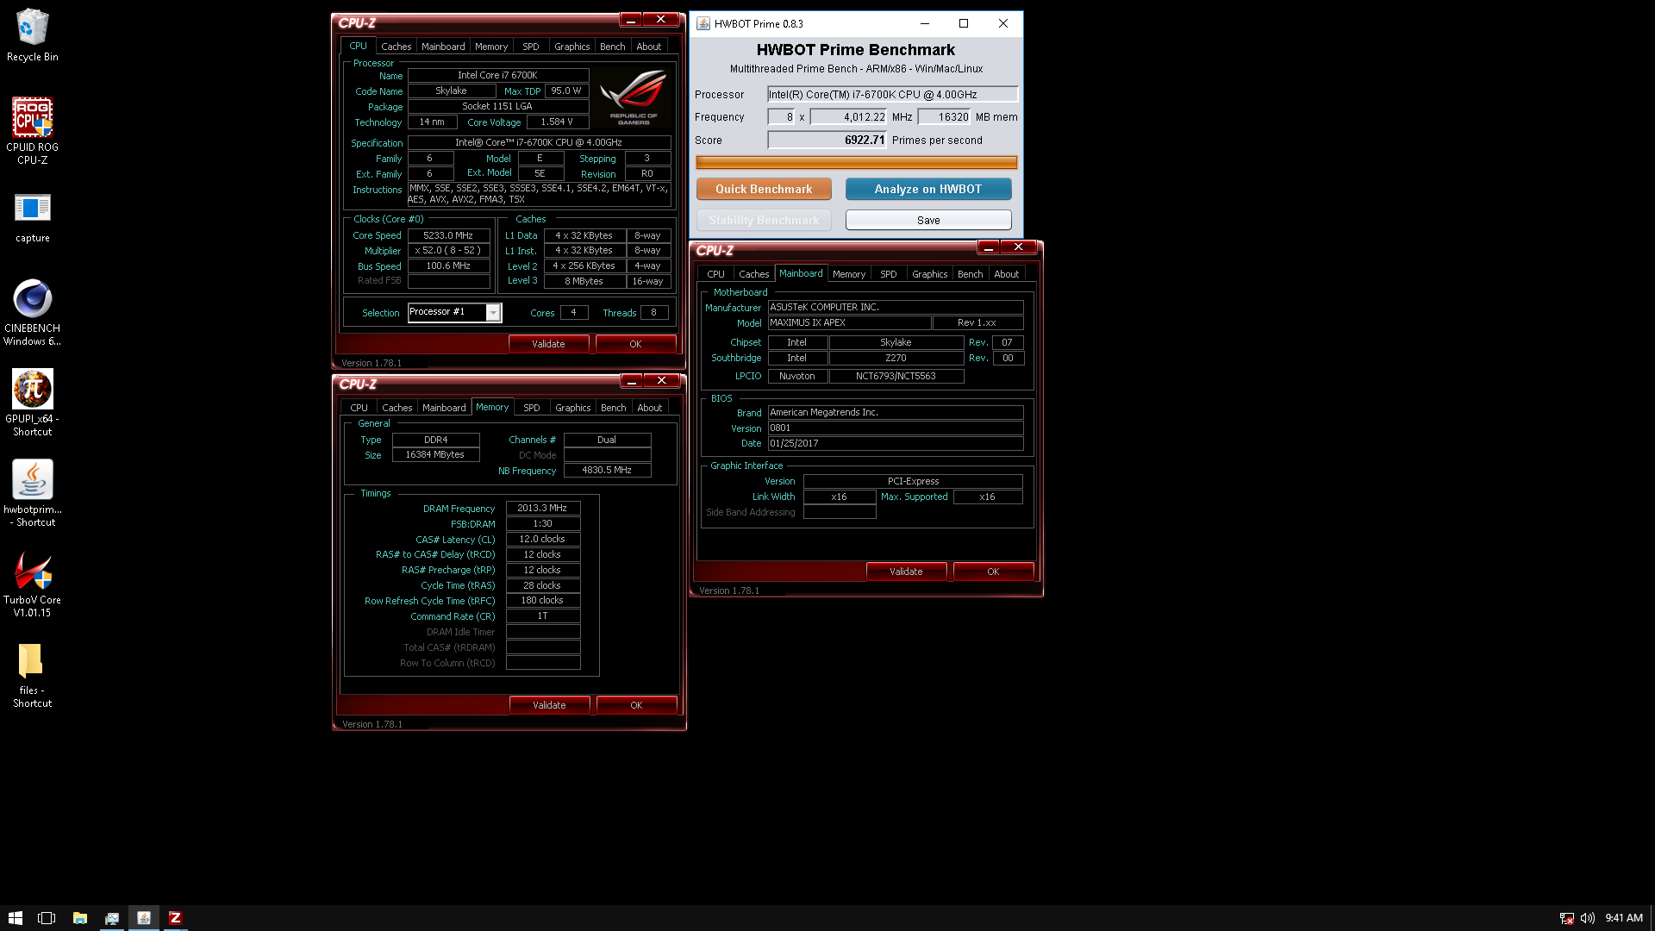Click the MB mem field showing 16320
The image size is (1655, 931).
click(944, 116)
